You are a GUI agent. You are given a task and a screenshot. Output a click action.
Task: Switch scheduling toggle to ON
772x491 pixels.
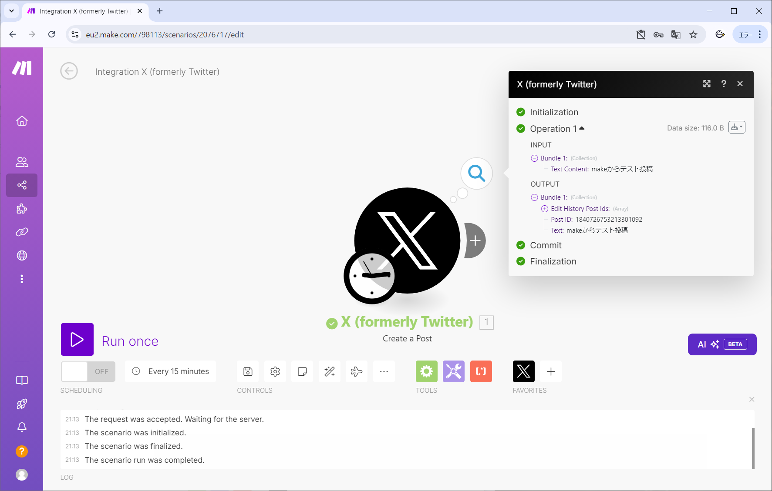tap(74, 371)
